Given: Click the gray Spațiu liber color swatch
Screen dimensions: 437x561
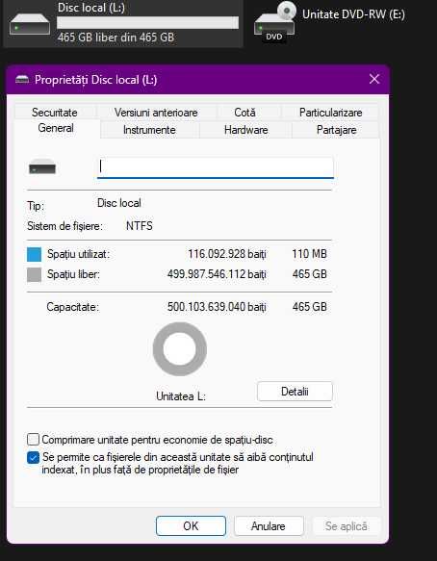Looking at the screenshot, I should click(34, 275).
